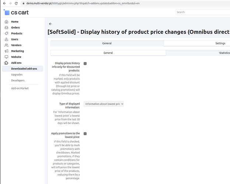Click the CS-Cart logo
Image resolution: width=230 pixels, height=184 pixels.
pyautogui.click(x=16, y=12)
